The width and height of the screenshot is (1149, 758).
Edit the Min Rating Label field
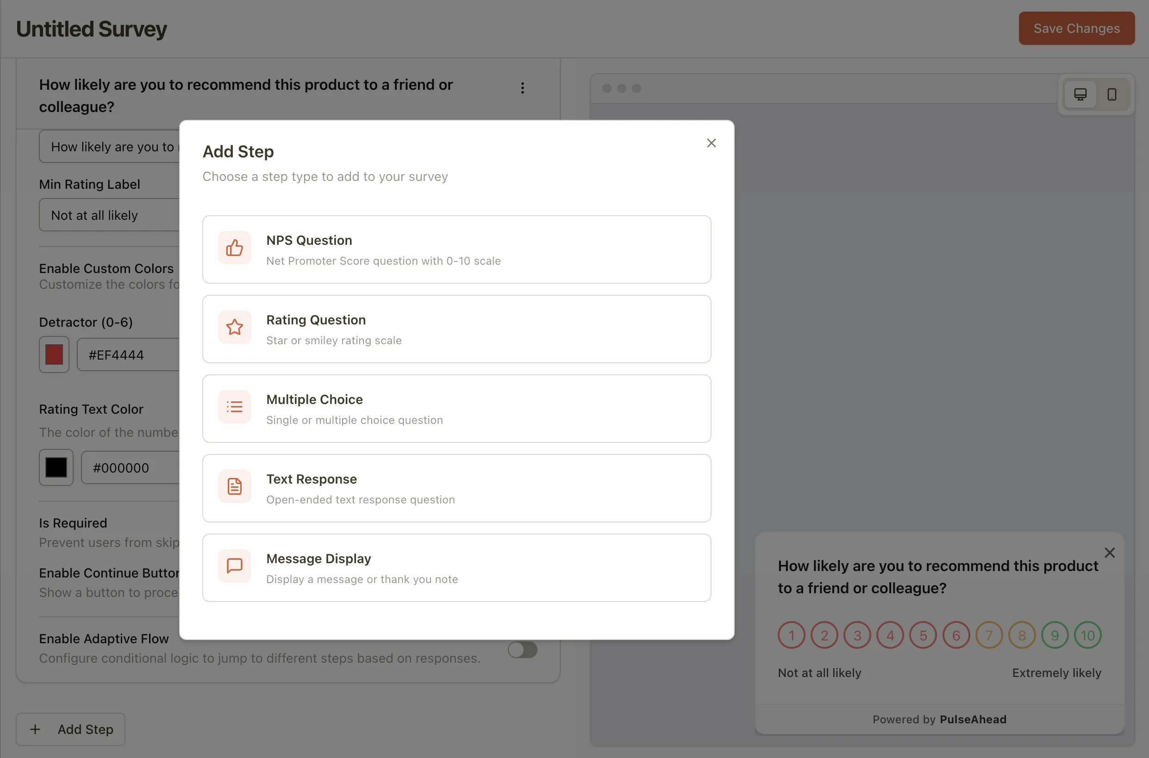pos(111,215)
